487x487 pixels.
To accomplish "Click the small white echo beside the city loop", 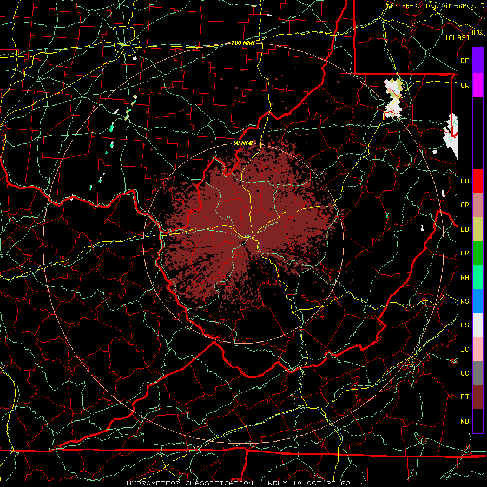I will tap(135, 58).
